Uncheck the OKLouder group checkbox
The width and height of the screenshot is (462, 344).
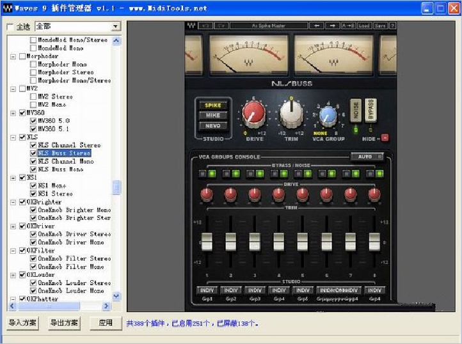(22, 275)
